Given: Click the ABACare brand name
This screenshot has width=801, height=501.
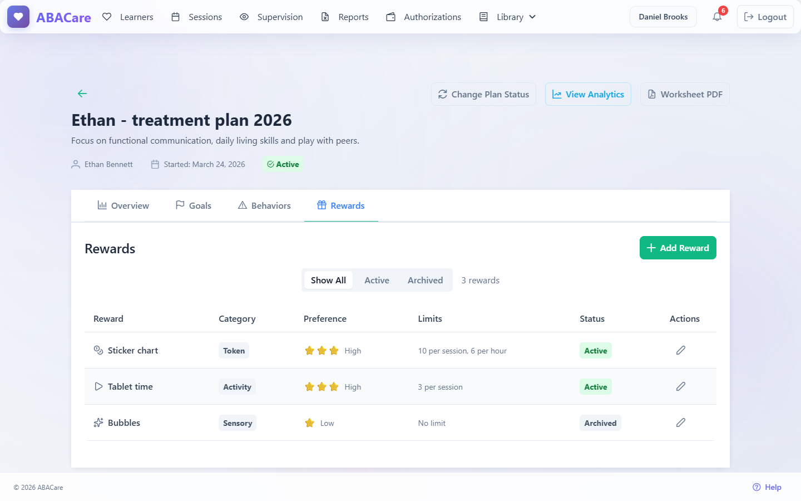Looking at the screenshot, I should (x=63, y=17).
